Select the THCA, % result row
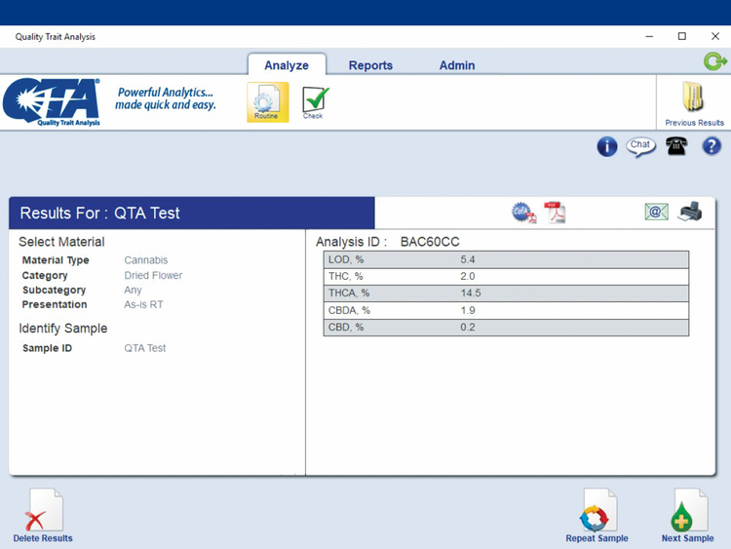731x549 pixels. click(506, 294)
